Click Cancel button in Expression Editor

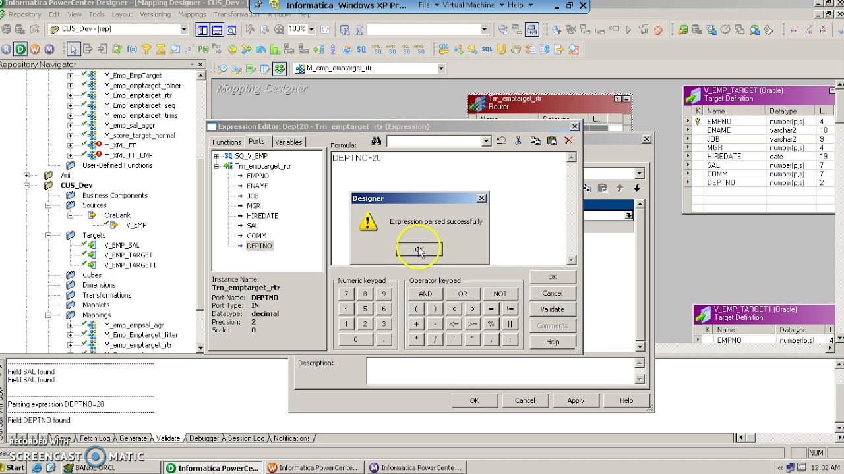tap(553, 294)
